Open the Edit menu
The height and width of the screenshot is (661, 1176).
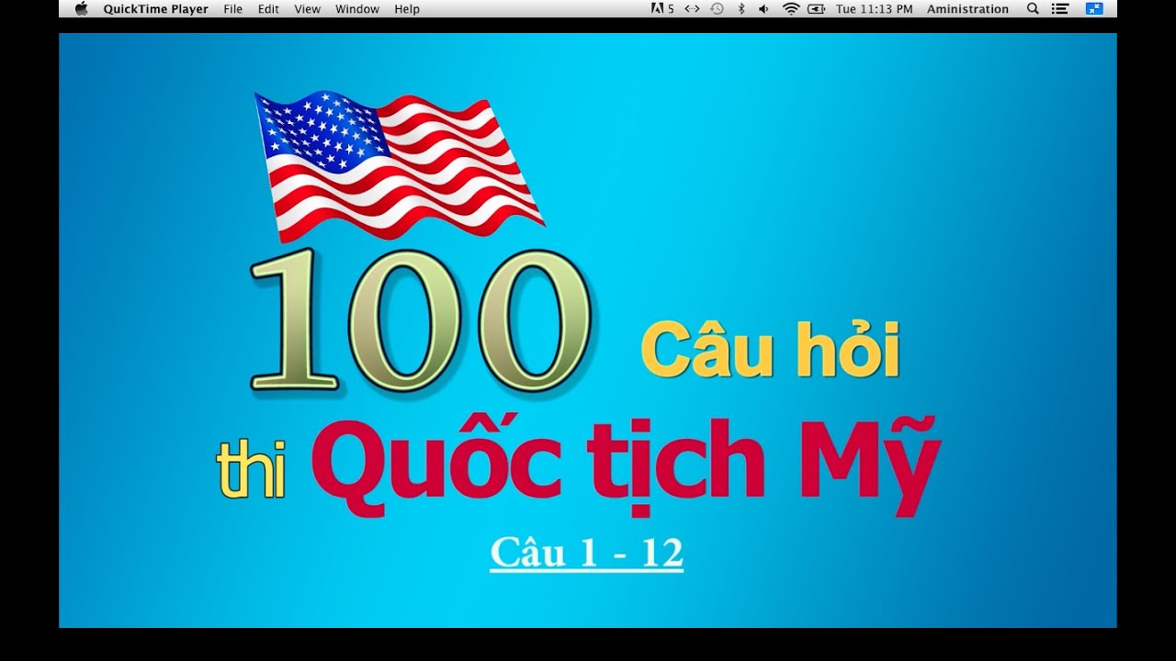point(268,9)
